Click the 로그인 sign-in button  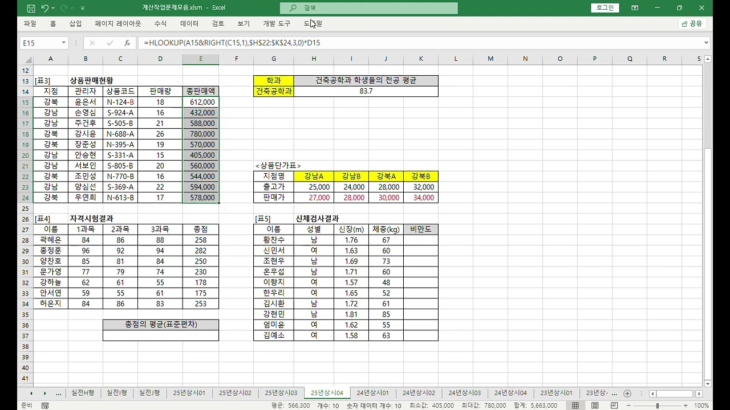[x=605, y=8]
